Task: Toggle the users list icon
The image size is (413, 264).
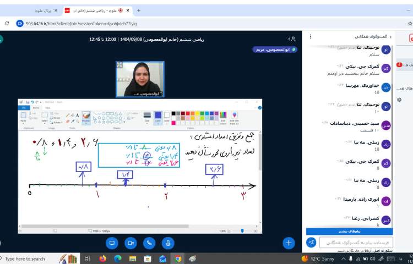Action: [292, 39]
